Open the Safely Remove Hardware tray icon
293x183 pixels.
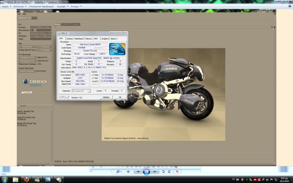click(251, 180)
